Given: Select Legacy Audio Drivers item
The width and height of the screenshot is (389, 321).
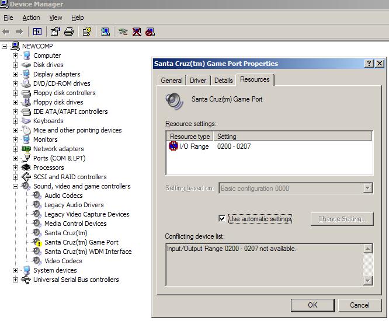Looking at the screenshot, I should coord(74,205).
